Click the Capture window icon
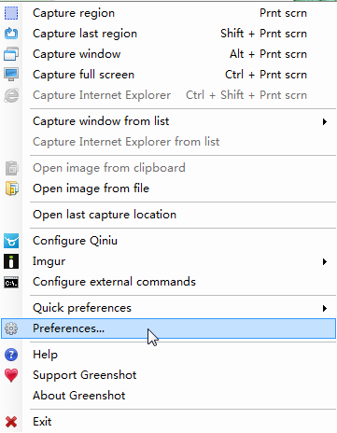The width and height of the screenshot is (337, 433). [11, 54]
